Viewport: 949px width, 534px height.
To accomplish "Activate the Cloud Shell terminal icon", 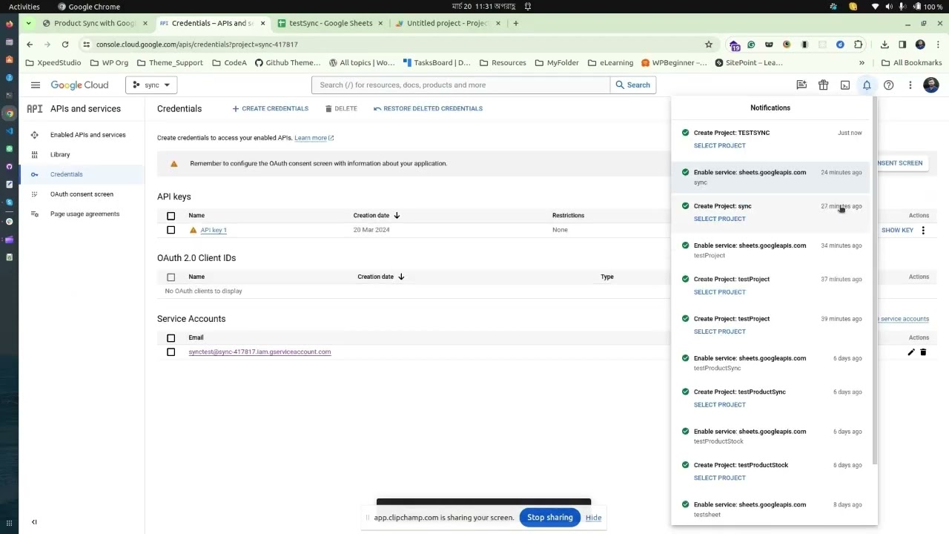I will pos(845,85).
